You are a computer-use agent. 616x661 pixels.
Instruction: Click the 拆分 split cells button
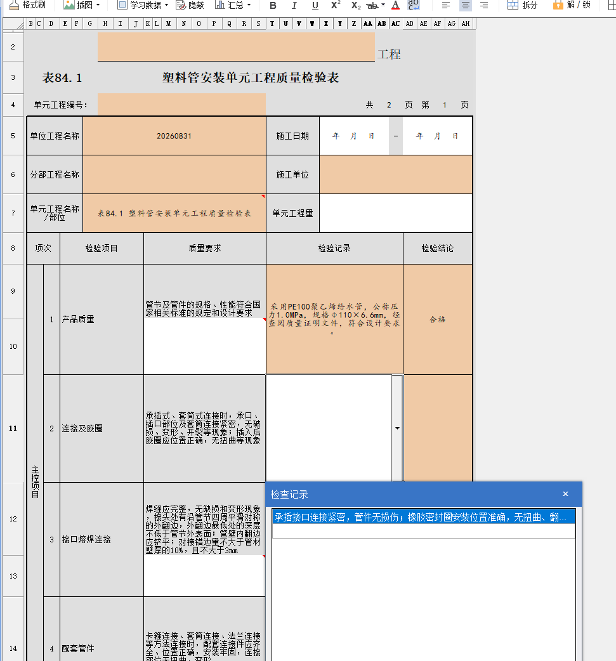coord(522,5)
